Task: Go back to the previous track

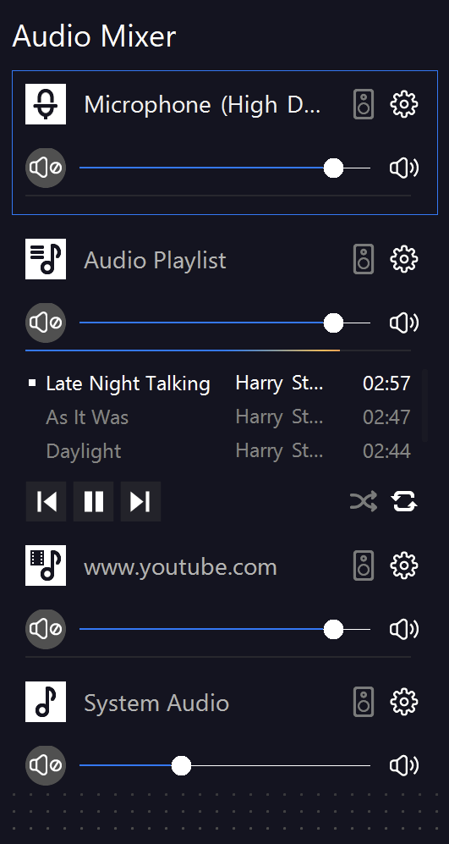Action: (x=47, y=502)
